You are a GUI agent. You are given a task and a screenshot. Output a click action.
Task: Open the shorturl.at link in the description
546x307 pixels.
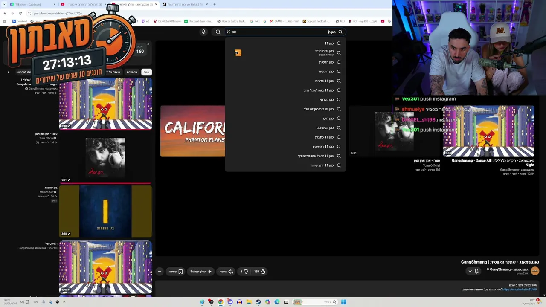tap(520, 290)
